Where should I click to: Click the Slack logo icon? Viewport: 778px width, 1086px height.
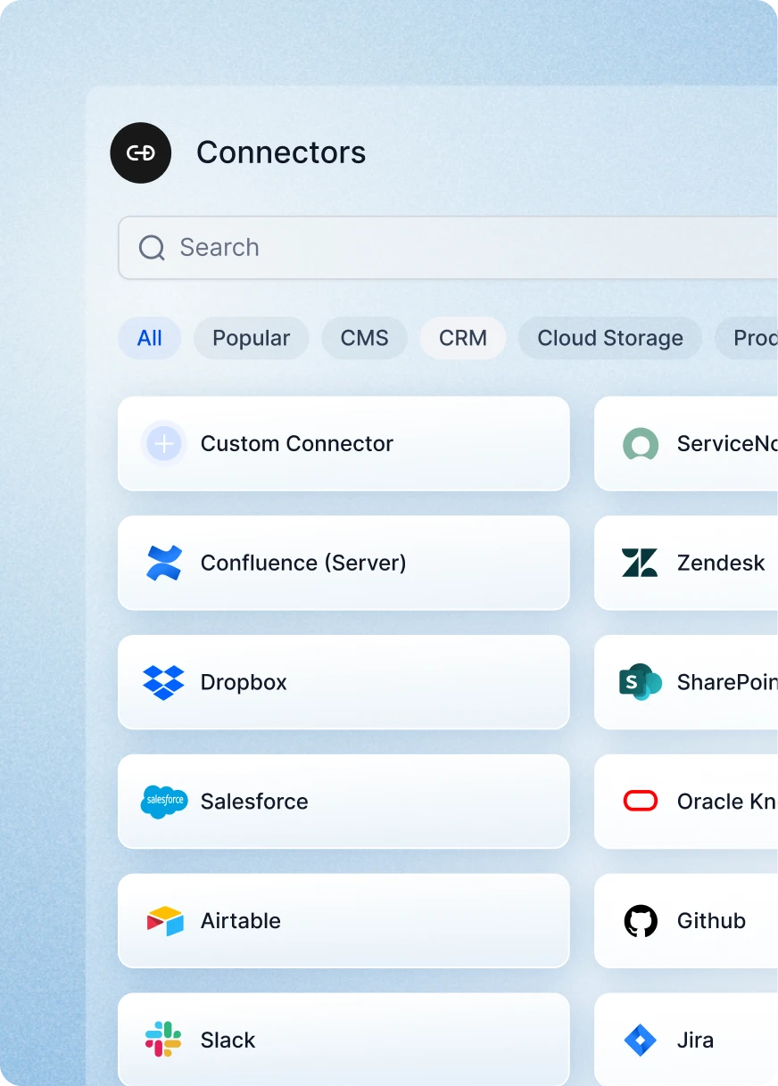click(163, 1041)
